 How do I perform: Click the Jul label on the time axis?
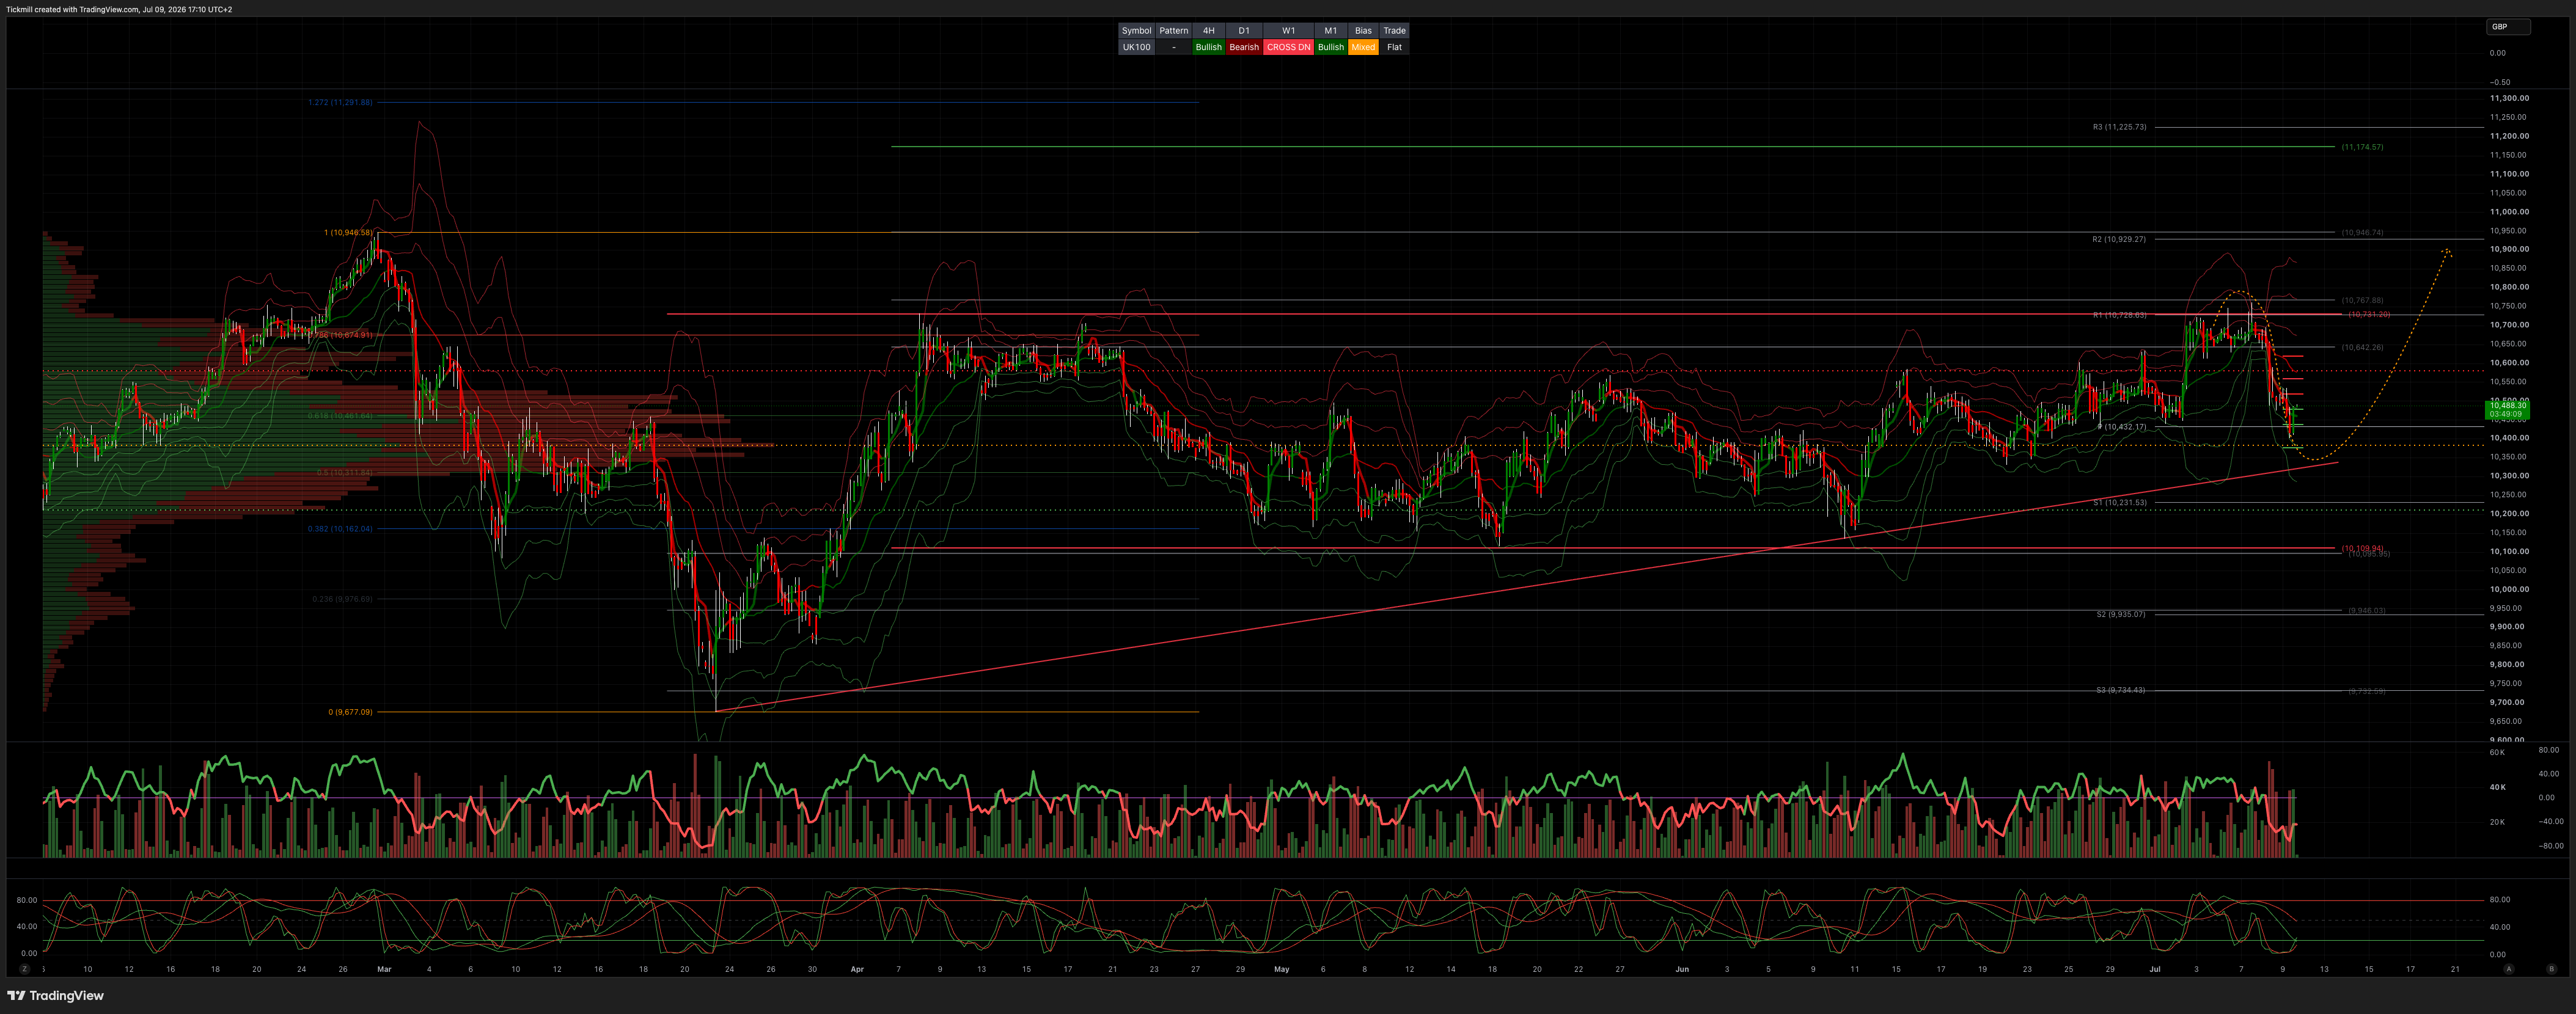click(2154, 969)
